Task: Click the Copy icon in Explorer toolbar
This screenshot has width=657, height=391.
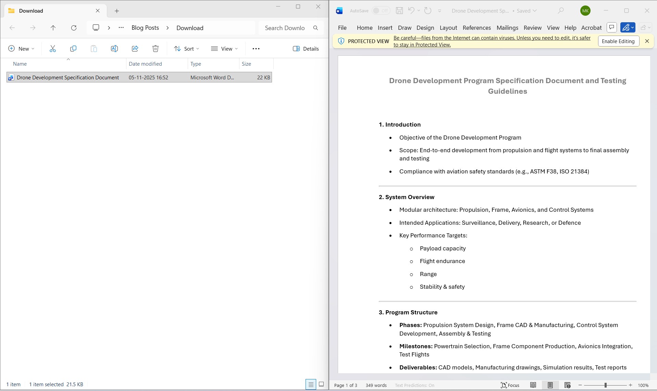Action: 73,49
